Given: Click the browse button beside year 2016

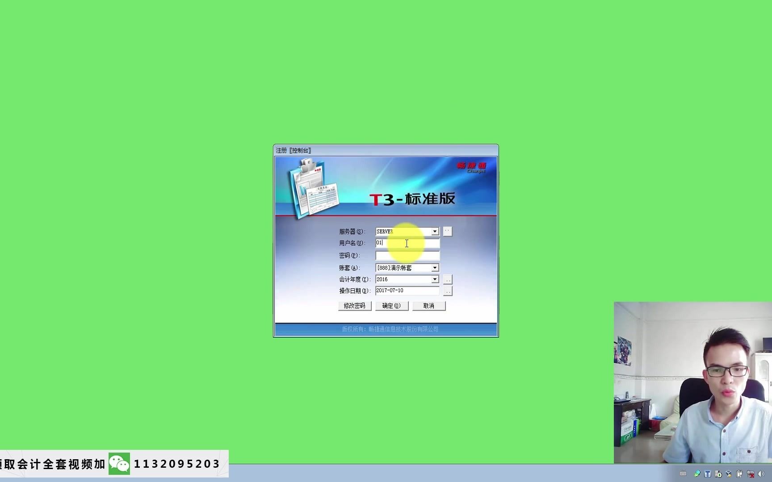Looking at the screenshot, I should 448,279.
